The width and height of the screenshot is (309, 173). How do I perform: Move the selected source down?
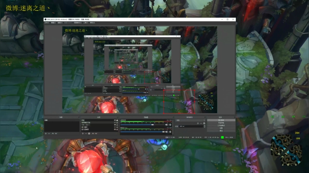click(x=96, y=134)
